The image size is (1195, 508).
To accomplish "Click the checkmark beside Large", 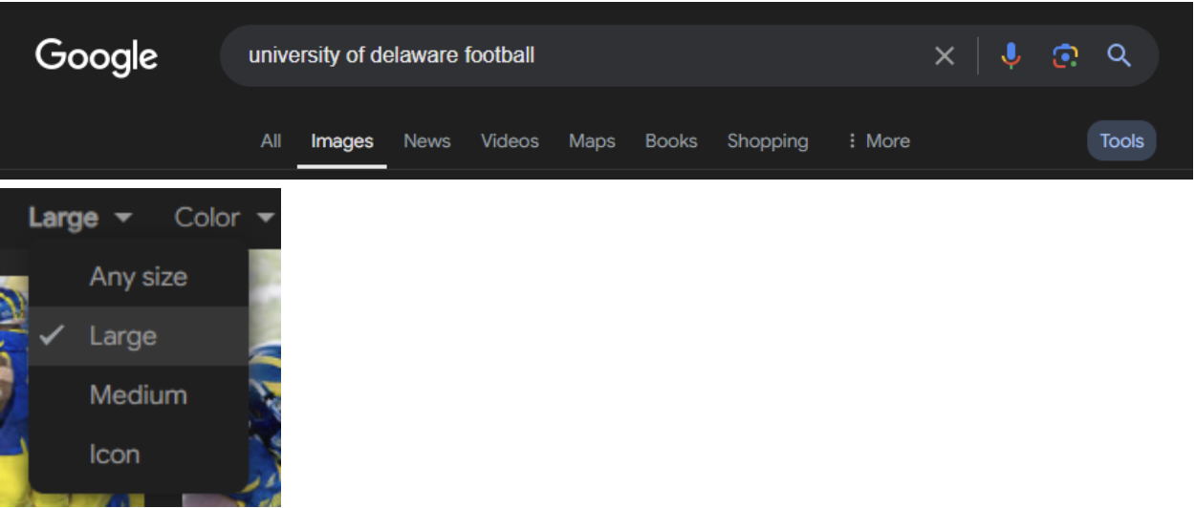I will (x=53, y=335).
